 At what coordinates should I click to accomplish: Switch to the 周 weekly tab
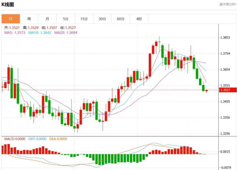[x=29, y=19]
